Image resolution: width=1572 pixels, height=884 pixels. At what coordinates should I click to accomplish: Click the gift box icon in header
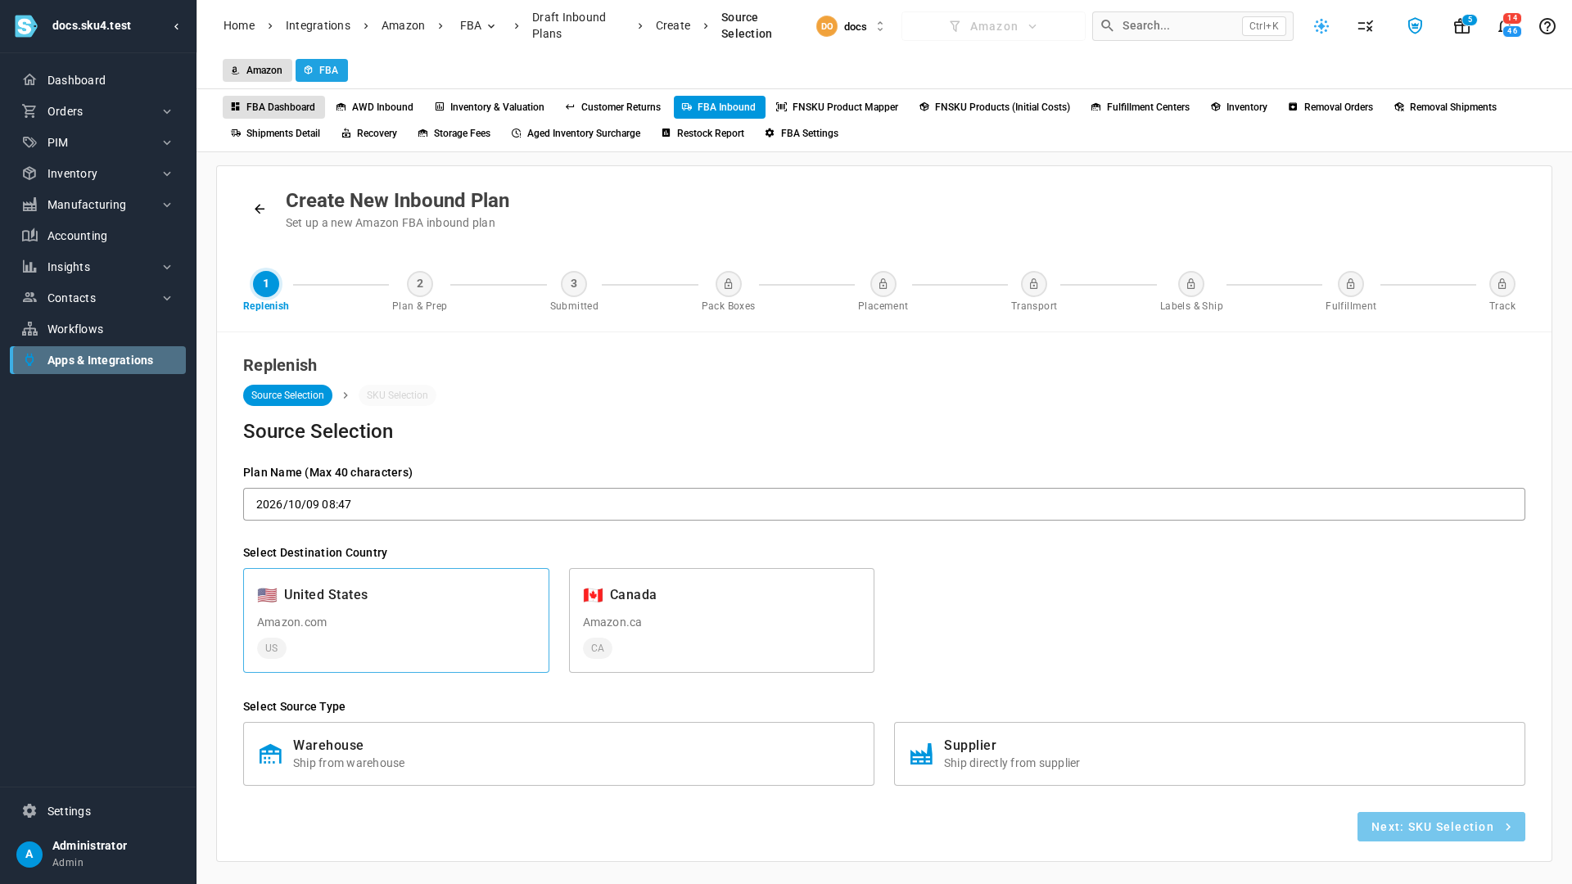click(1461, 26)
